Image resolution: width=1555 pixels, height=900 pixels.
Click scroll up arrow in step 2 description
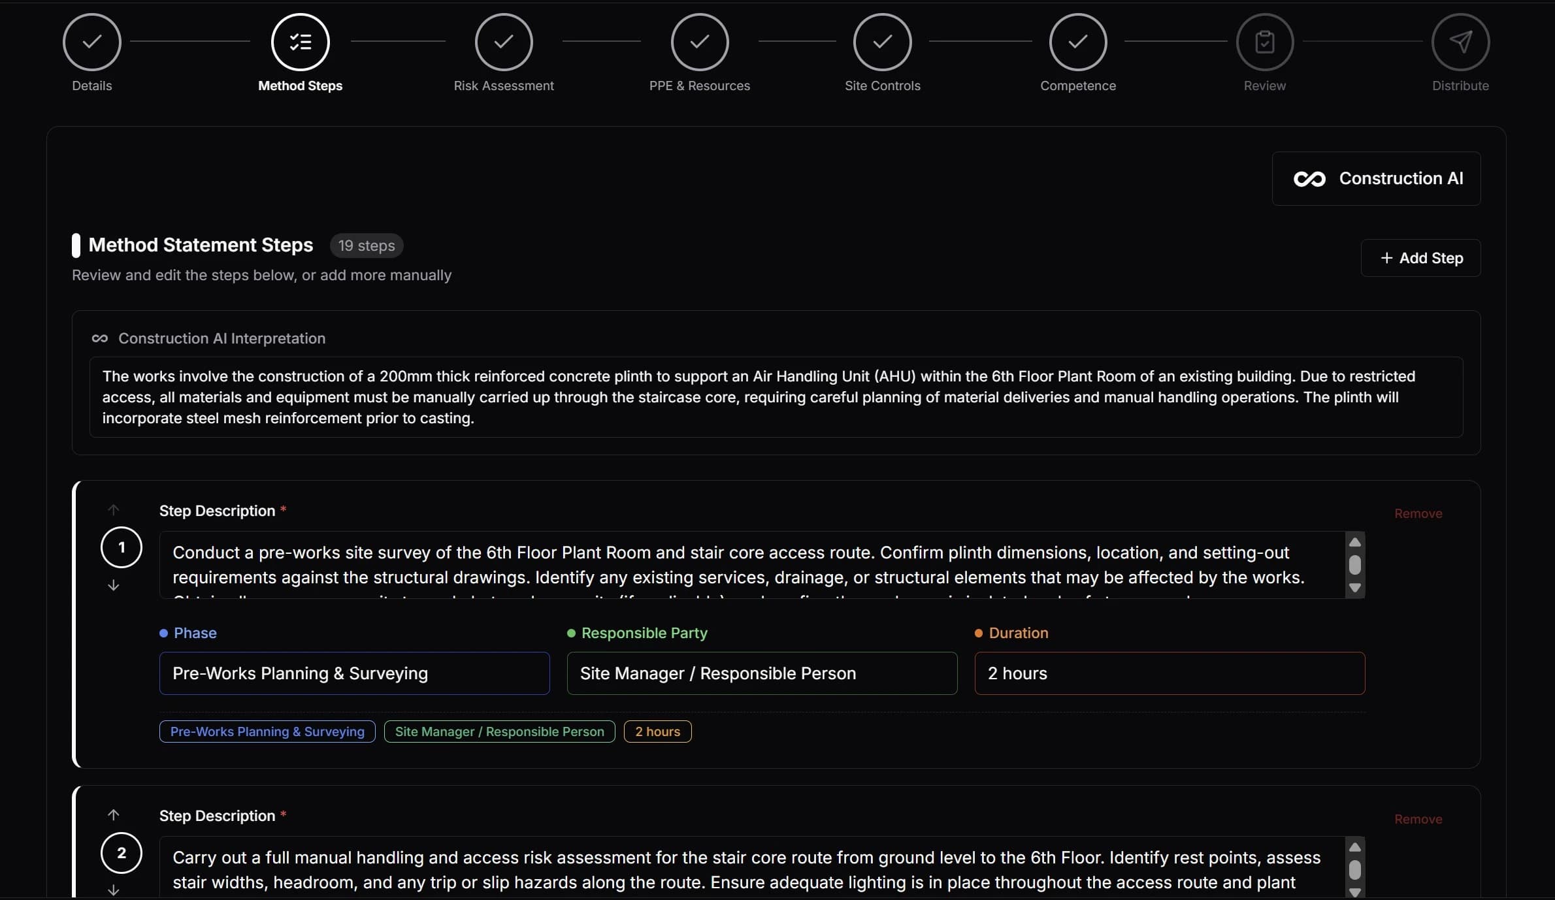tap(1355, 847)
